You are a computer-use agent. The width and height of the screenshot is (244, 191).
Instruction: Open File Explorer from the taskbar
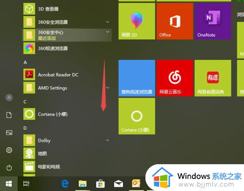click(x=82, y=184)
